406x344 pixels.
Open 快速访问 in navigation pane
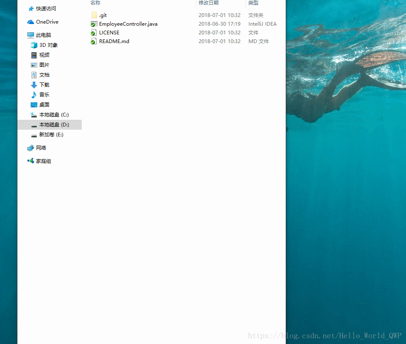coord(46,9)
